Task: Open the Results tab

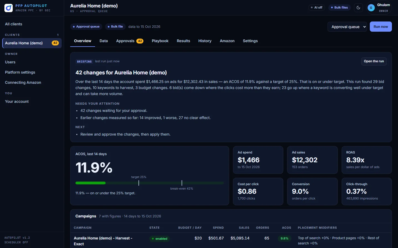Action: click(x=184, y=41)
